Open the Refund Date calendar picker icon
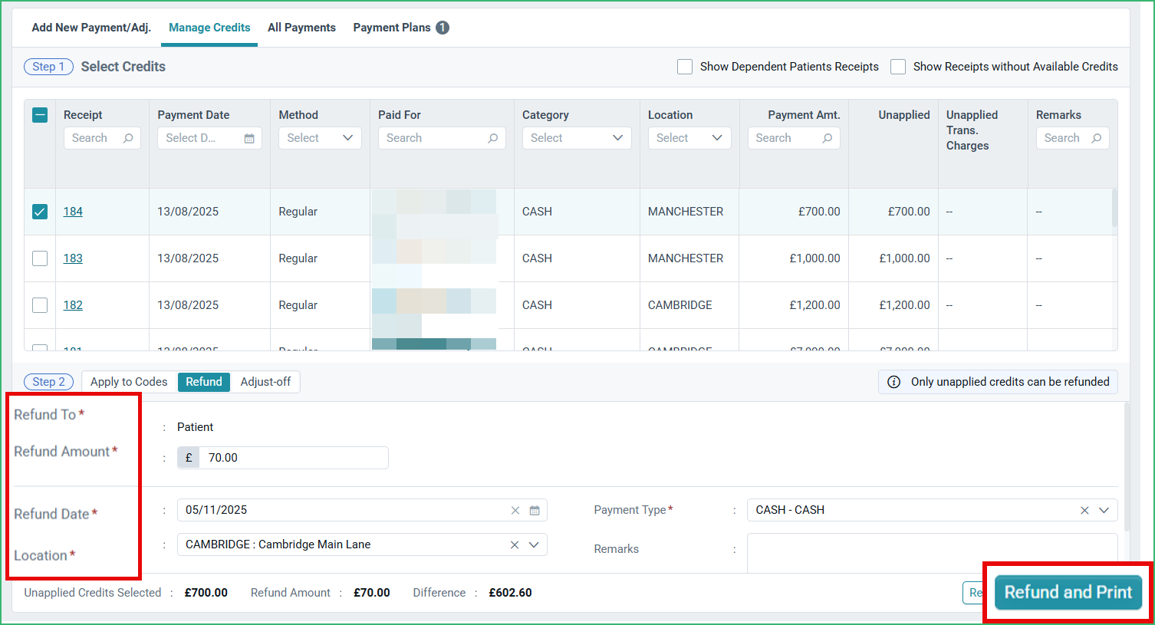This screenshot has width=1155, height=625. [535, 511]
